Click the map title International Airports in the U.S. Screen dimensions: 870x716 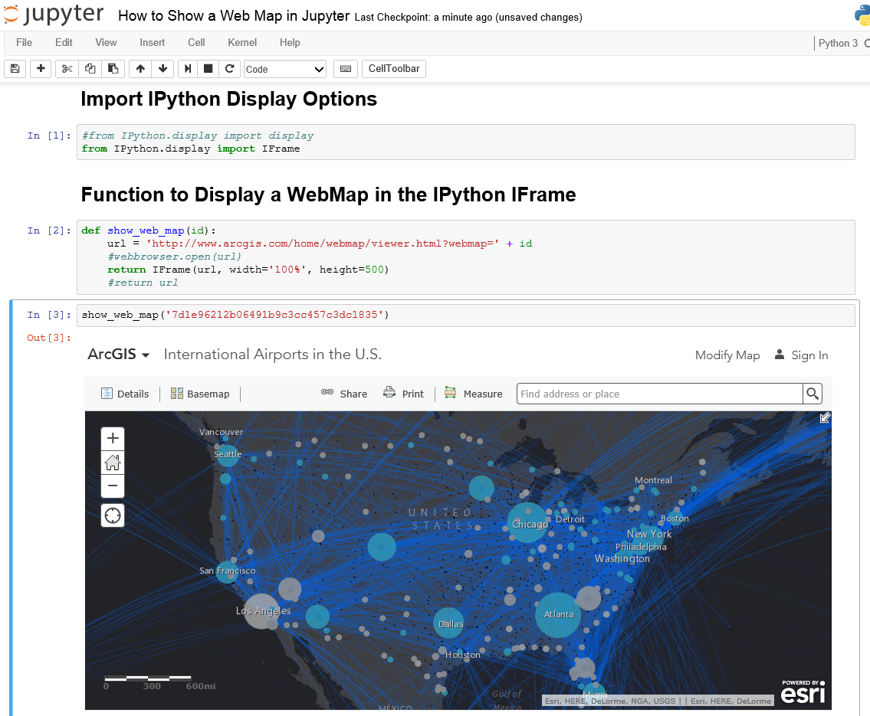272,354
